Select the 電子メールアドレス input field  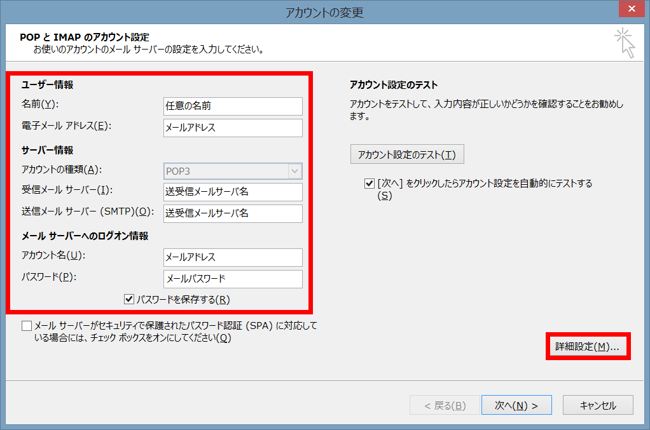pos(232,128)
